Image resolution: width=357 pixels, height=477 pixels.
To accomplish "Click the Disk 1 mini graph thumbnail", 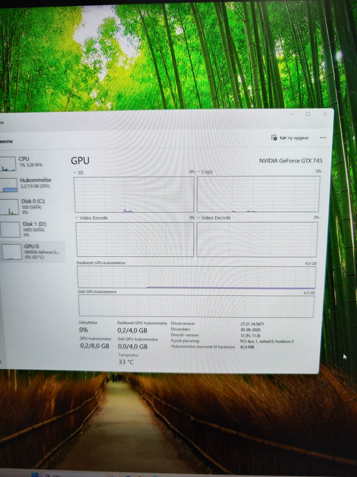I will tap(10, 230).
